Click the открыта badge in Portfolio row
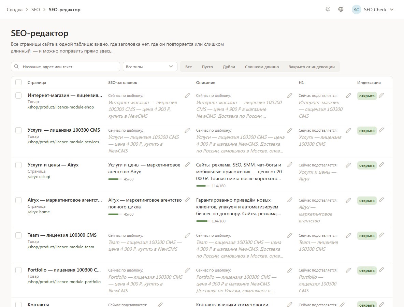Image resolution: width=404 pixels, height=307 pixels. pos(367,271)
